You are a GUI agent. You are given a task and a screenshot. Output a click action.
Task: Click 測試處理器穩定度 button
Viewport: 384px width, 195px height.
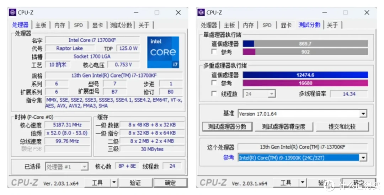point(284,126)
